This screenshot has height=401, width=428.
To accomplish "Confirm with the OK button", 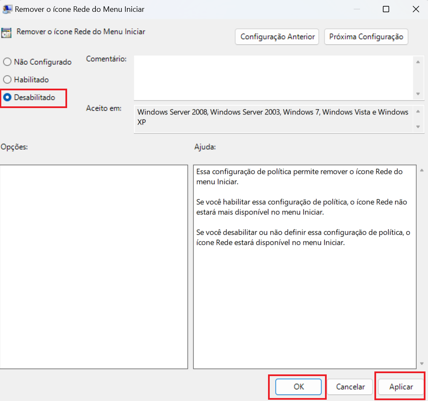I will [298, 387].
